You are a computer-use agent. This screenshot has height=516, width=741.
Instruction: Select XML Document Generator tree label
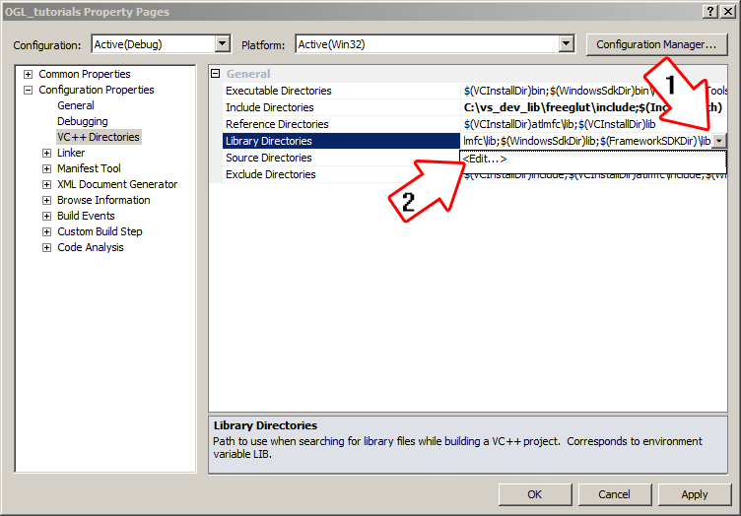click(117, 184)
